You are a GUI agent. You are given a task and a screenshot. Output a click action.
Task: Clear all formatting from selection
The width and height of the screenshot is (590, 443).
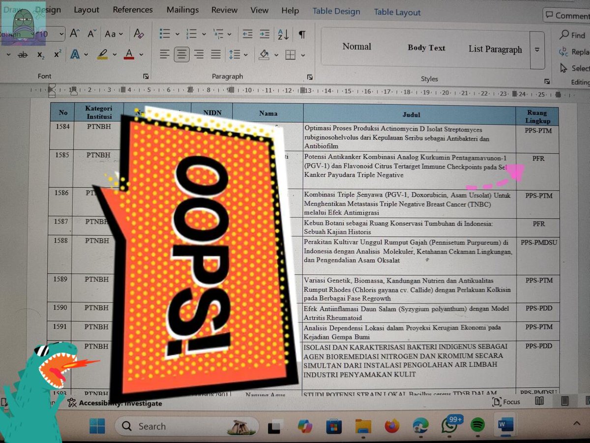[139, 33]
